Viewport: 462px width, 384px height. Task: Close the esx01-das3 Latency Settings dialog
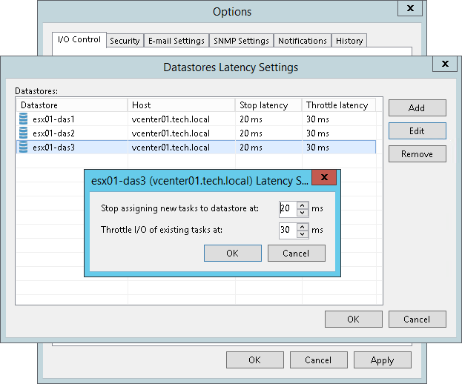tap(324, 177)
